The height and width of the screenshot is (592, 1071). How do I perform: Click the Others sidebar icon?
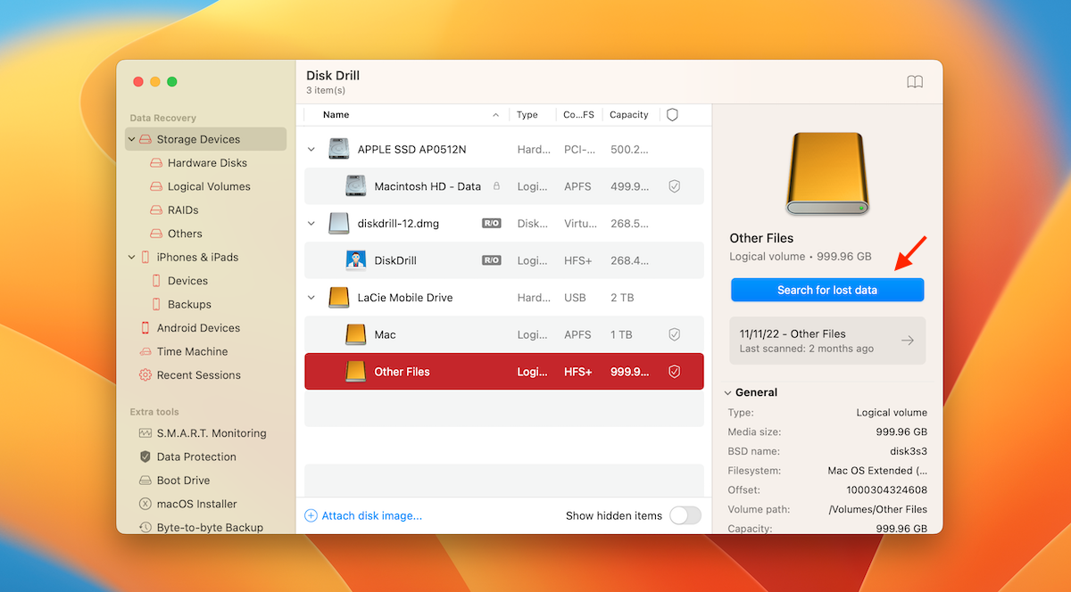156,234
